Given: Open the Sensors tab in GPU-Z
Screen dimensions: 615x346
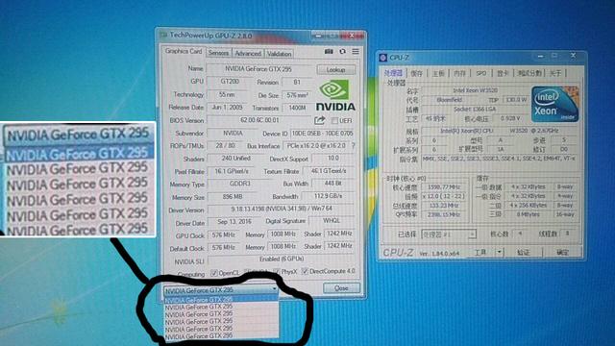Looking at the screenshot, I should 218,53.
